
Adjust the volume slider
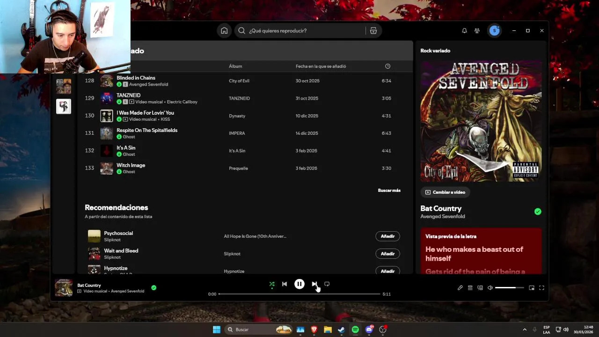point(510,288)
